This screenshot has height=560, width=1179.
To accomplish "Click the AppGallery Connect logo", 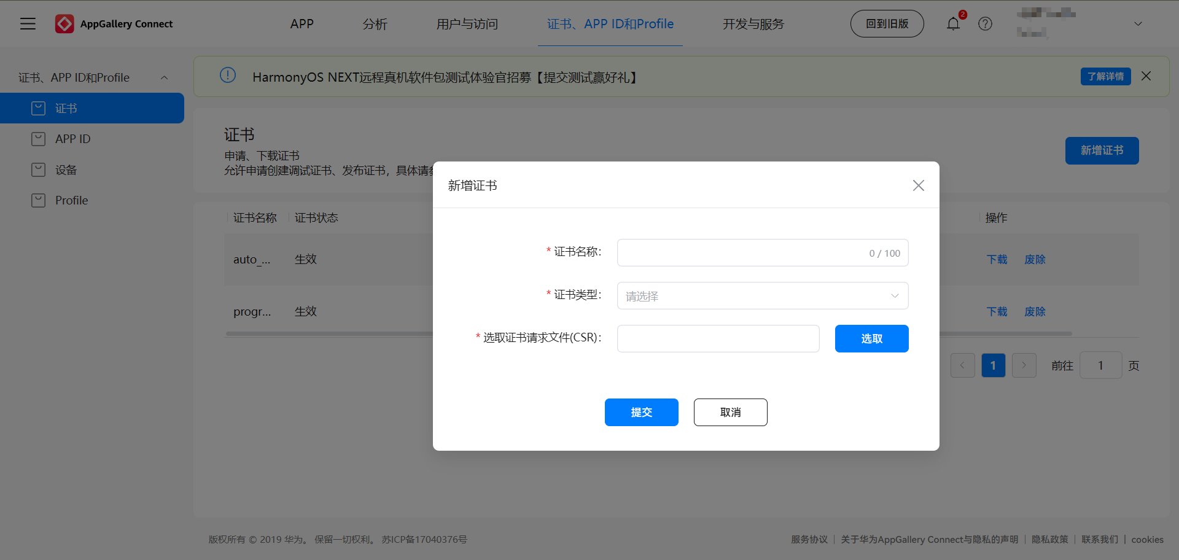I will pos(114,24).
